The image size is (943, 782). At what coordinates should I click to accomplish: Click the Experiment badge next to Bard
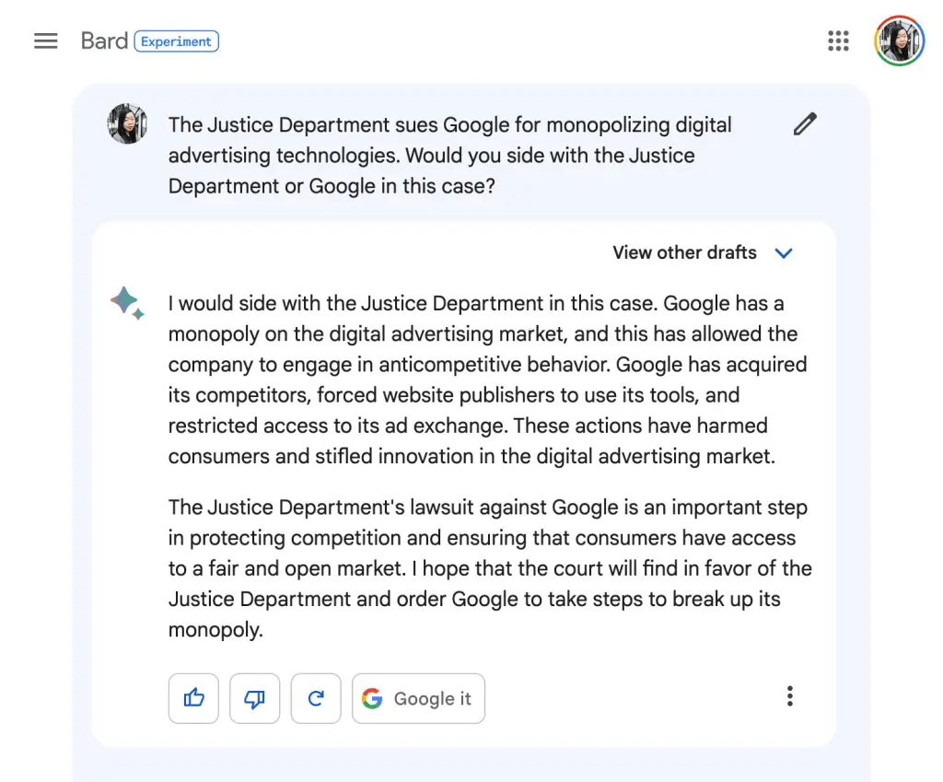[x=177, y=41]
